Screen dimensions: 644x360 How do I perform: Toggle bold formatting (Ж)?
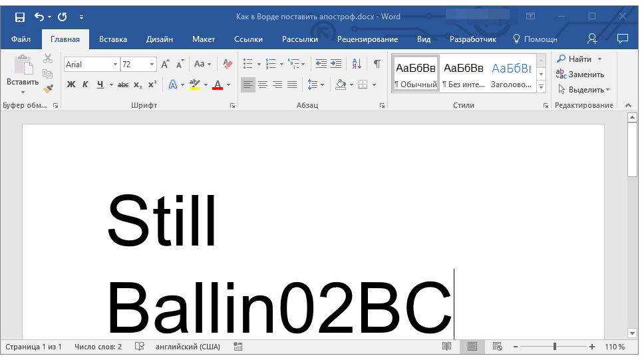[71, 85]
